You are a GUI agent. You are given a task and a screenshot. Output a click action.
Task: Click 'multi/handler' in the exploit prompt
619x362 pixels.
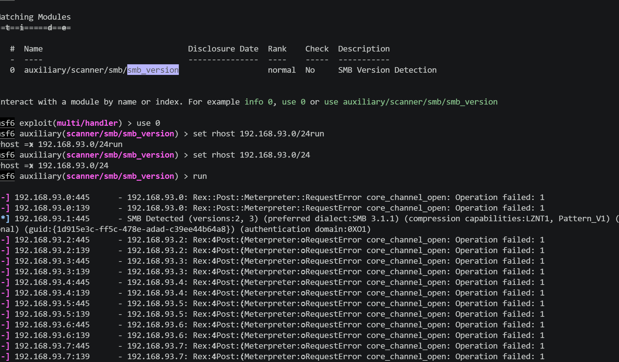[87, 123]
